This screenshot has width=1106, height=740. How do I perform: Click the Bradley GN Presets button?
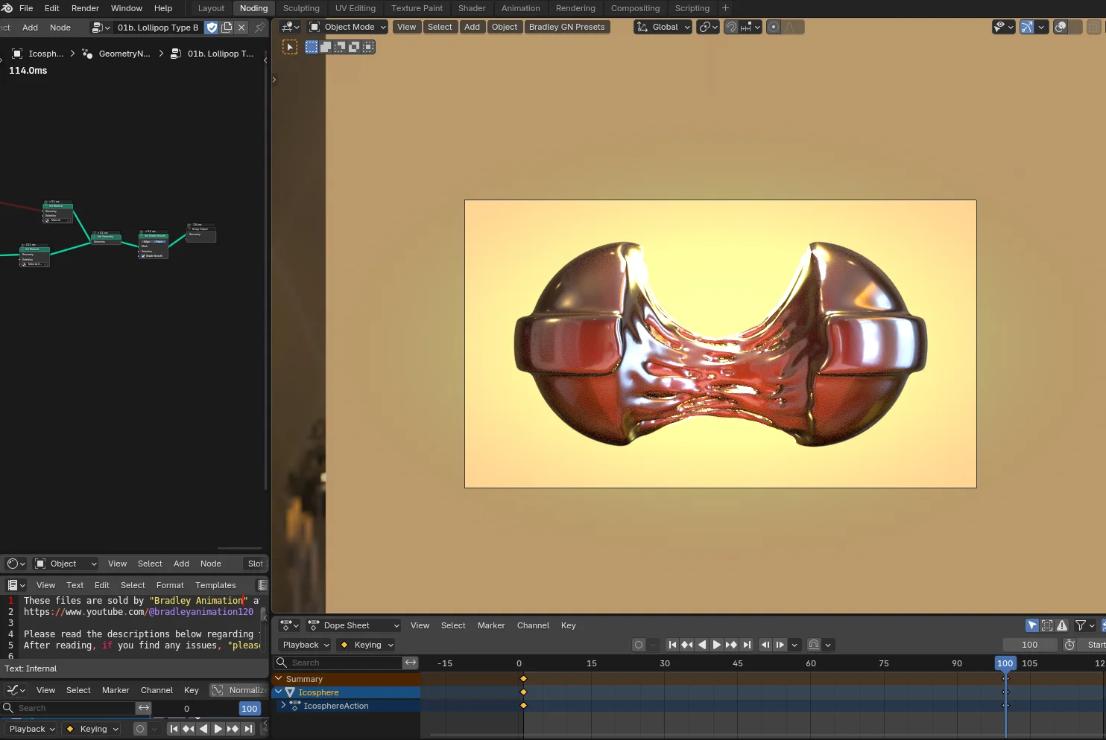pos(567,27)
